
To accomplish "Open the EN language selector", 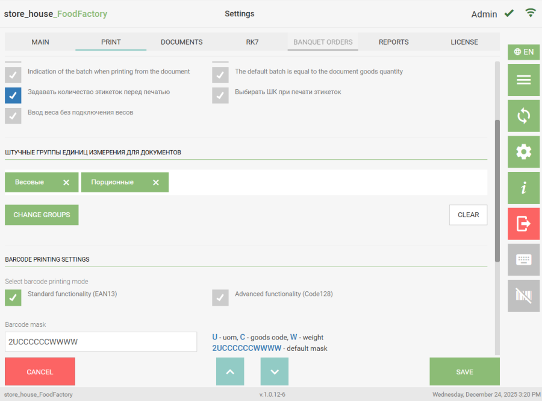I will 523,52.
